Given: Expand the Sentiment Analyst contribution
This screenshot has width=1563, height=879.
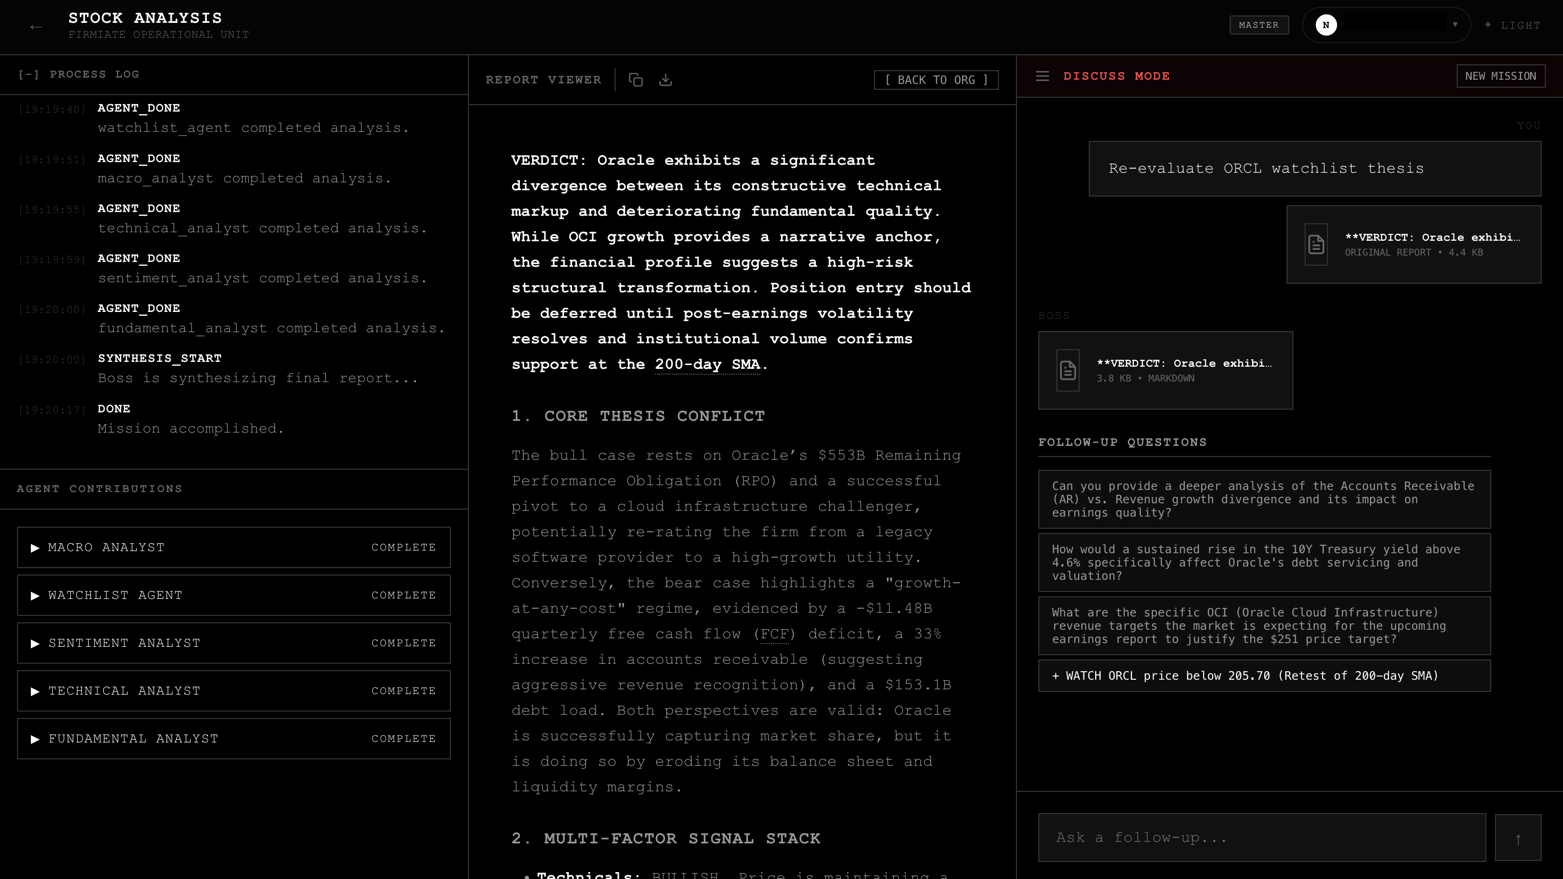Looking at the screenshot, I should (233, 643).
